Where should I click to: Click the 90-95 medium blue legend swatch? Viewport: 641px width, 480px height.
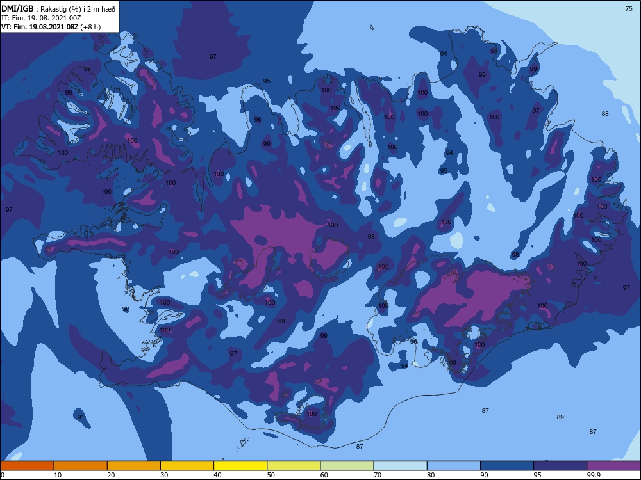507,466
